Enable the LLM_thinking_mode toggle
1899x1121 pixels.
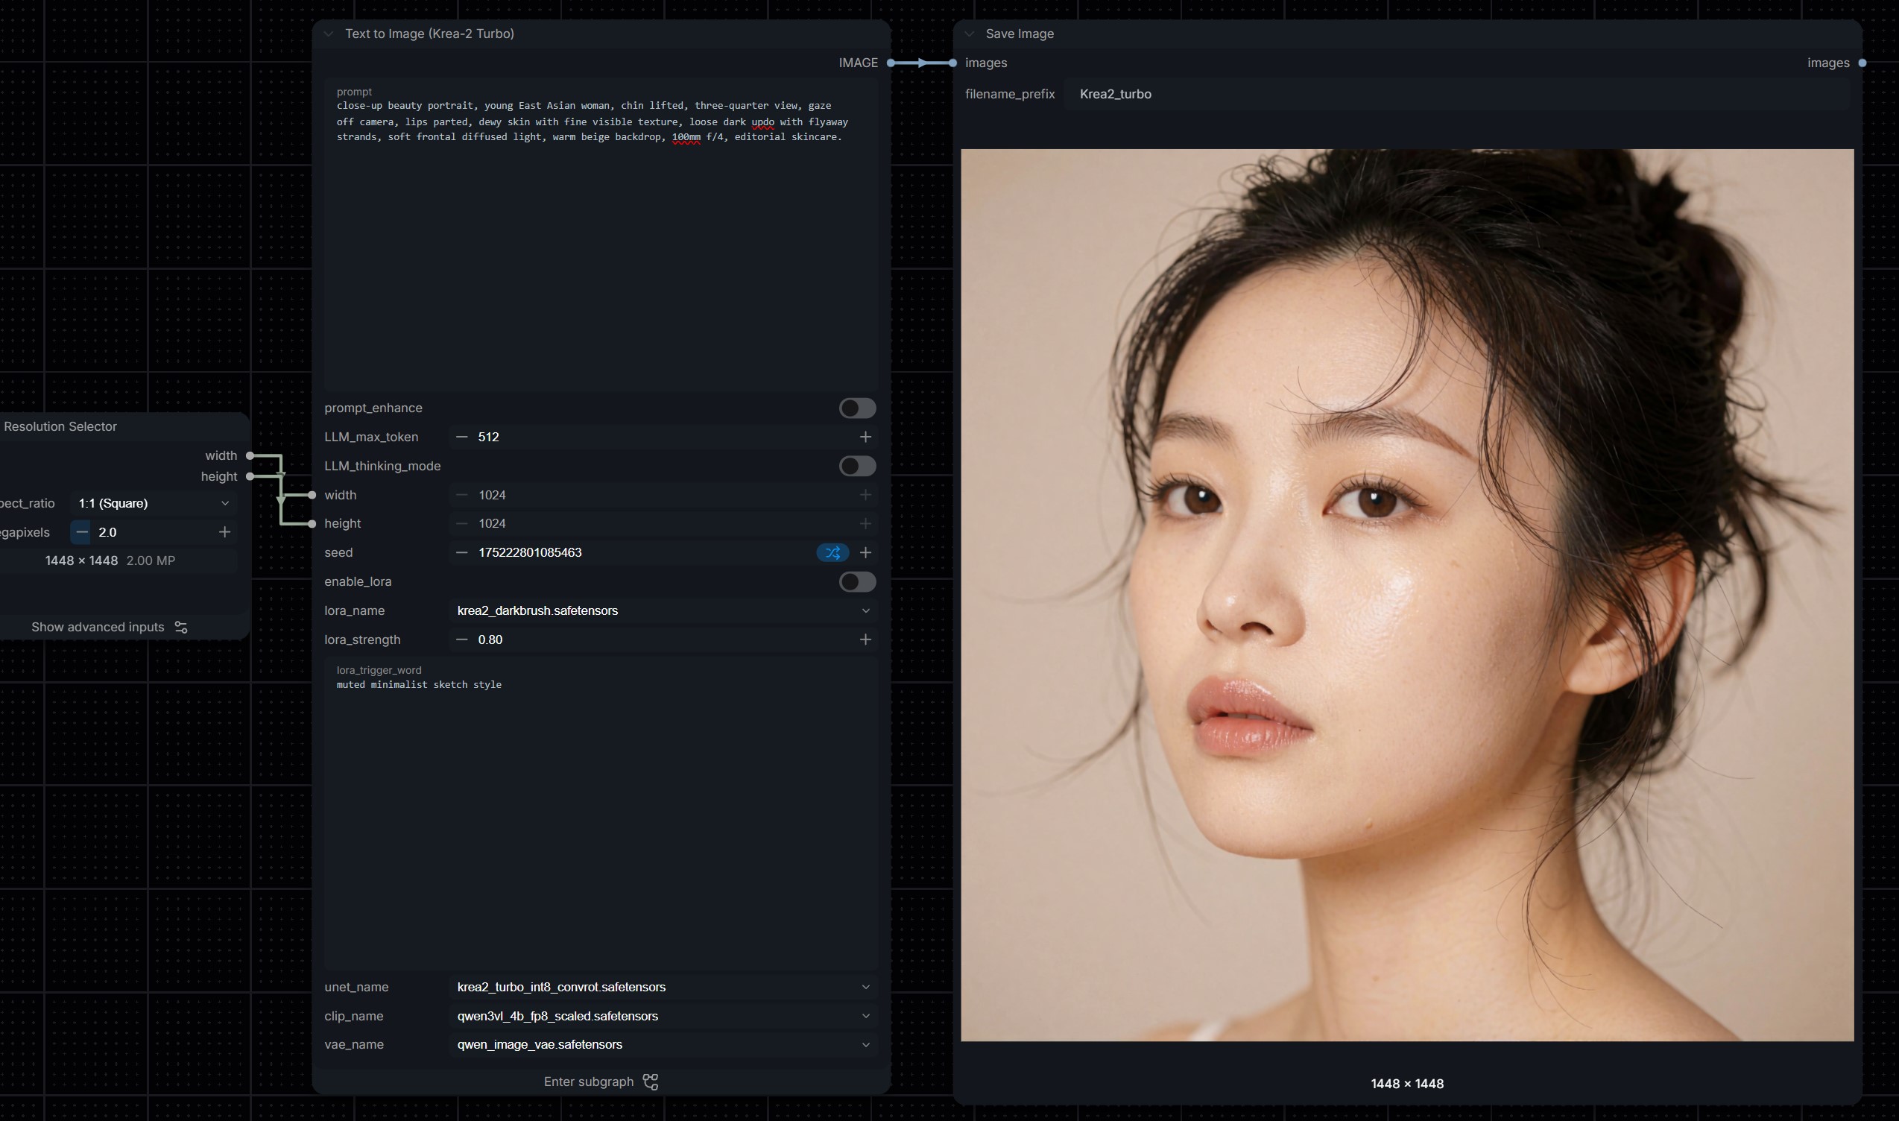(x=857, y=466)
